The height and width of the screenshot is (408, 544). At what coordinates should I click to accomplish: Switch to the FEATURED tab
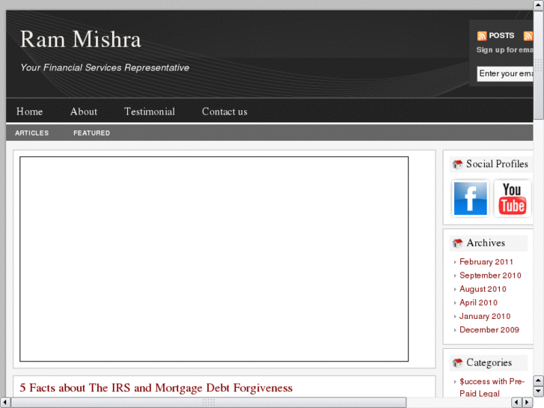(91, 133)
